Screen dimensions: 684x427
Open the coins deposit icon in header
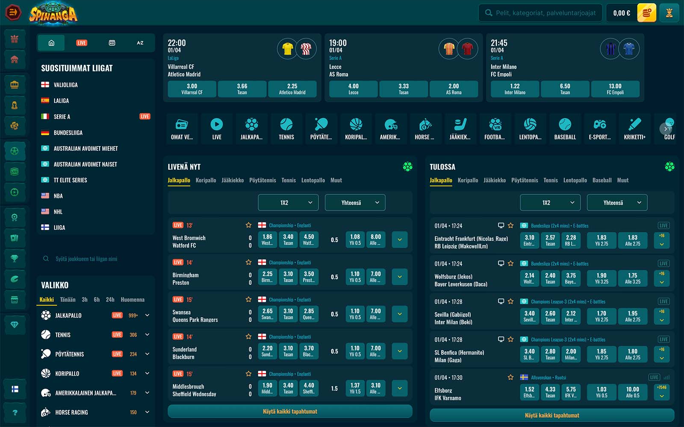646,13
